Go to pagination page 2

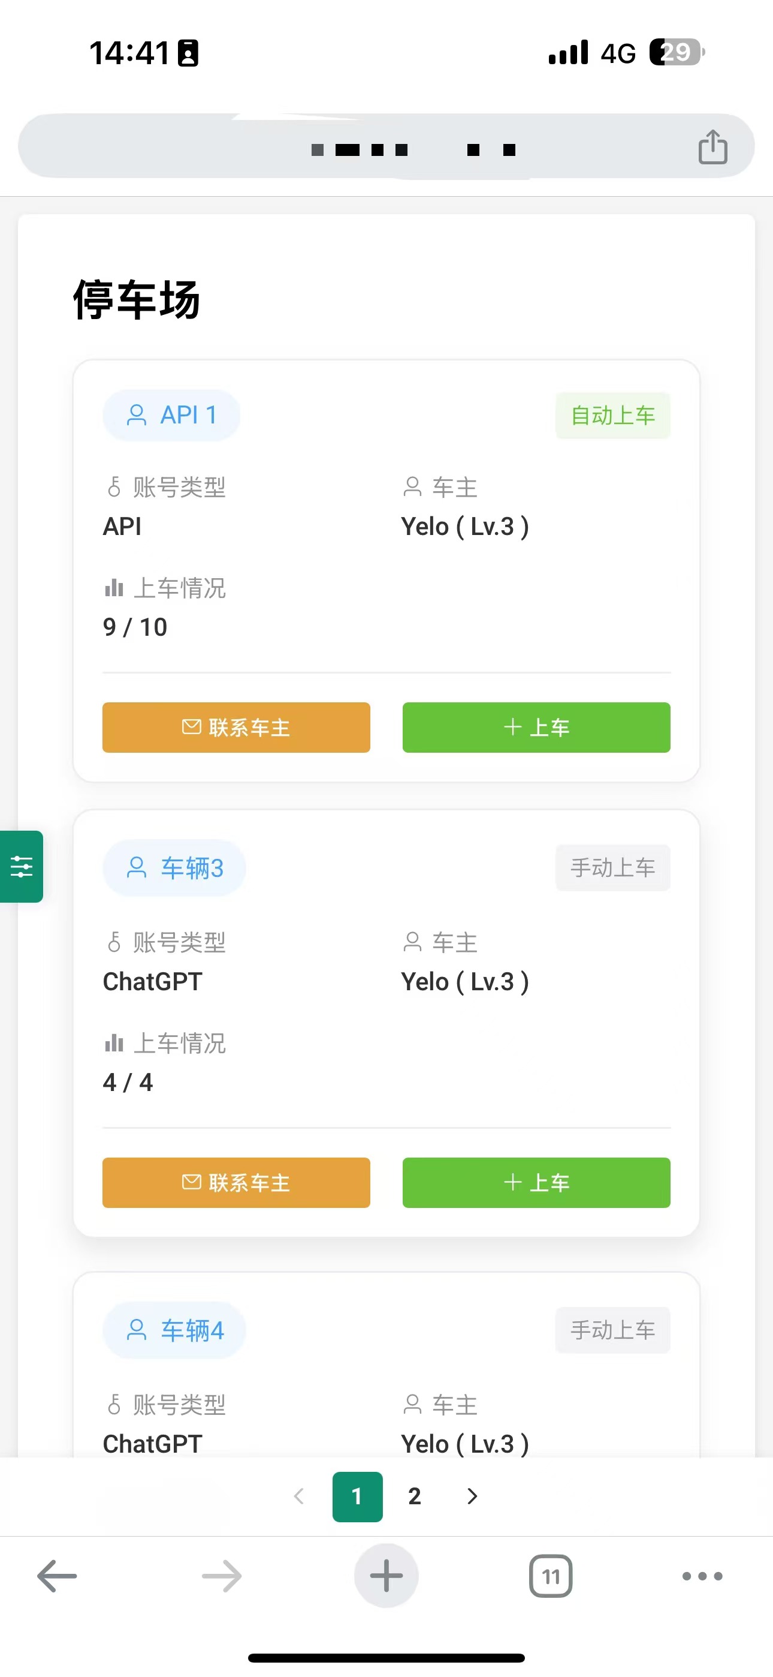[x=415, y=1496]
